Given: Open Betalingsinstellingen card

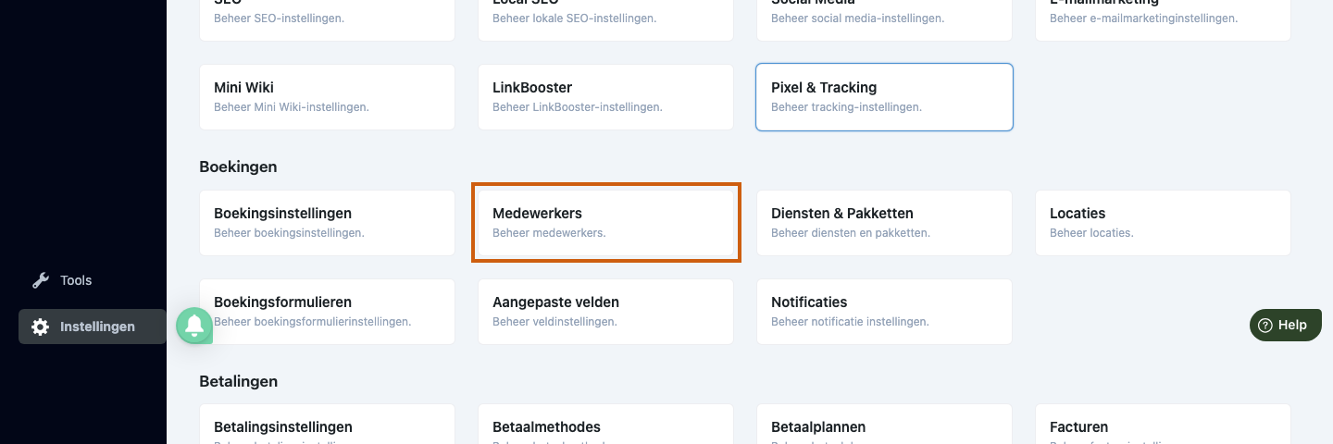Looking at the screenshot, I should (x=327, y=425).
